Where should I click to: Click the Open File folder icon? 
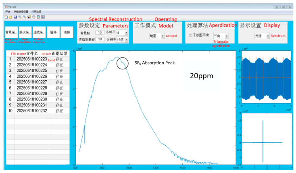pos(11,17)
